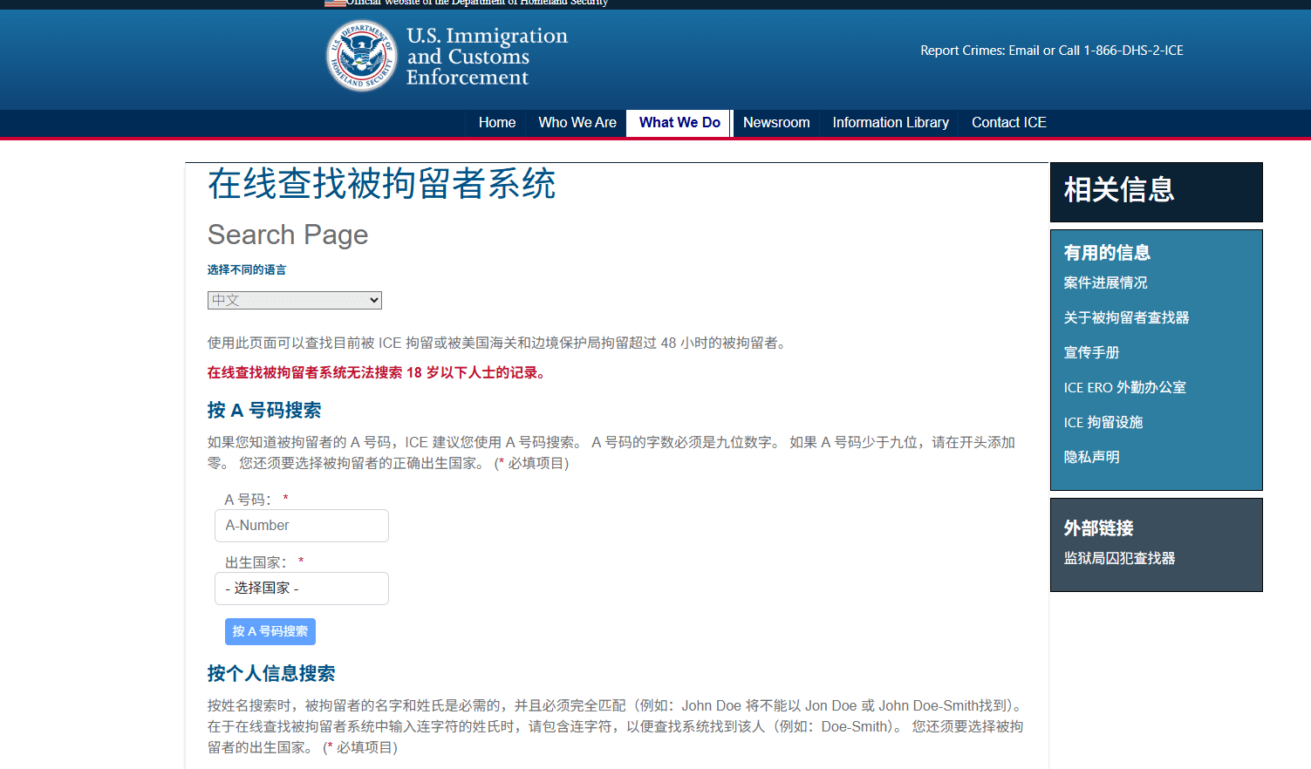Open the country of birth dropdown

(x=301, y=589)
